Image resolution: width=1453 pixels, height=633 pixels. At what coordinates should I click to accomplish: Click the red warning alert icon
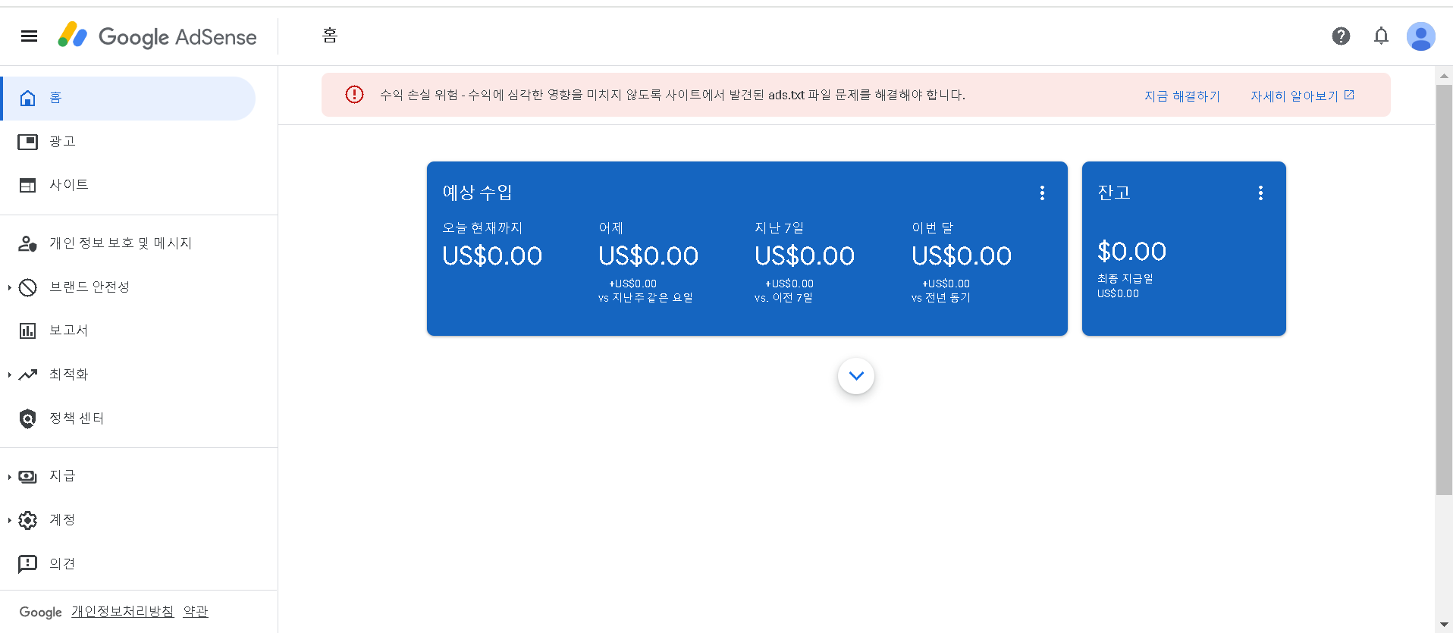pos(354,95)
